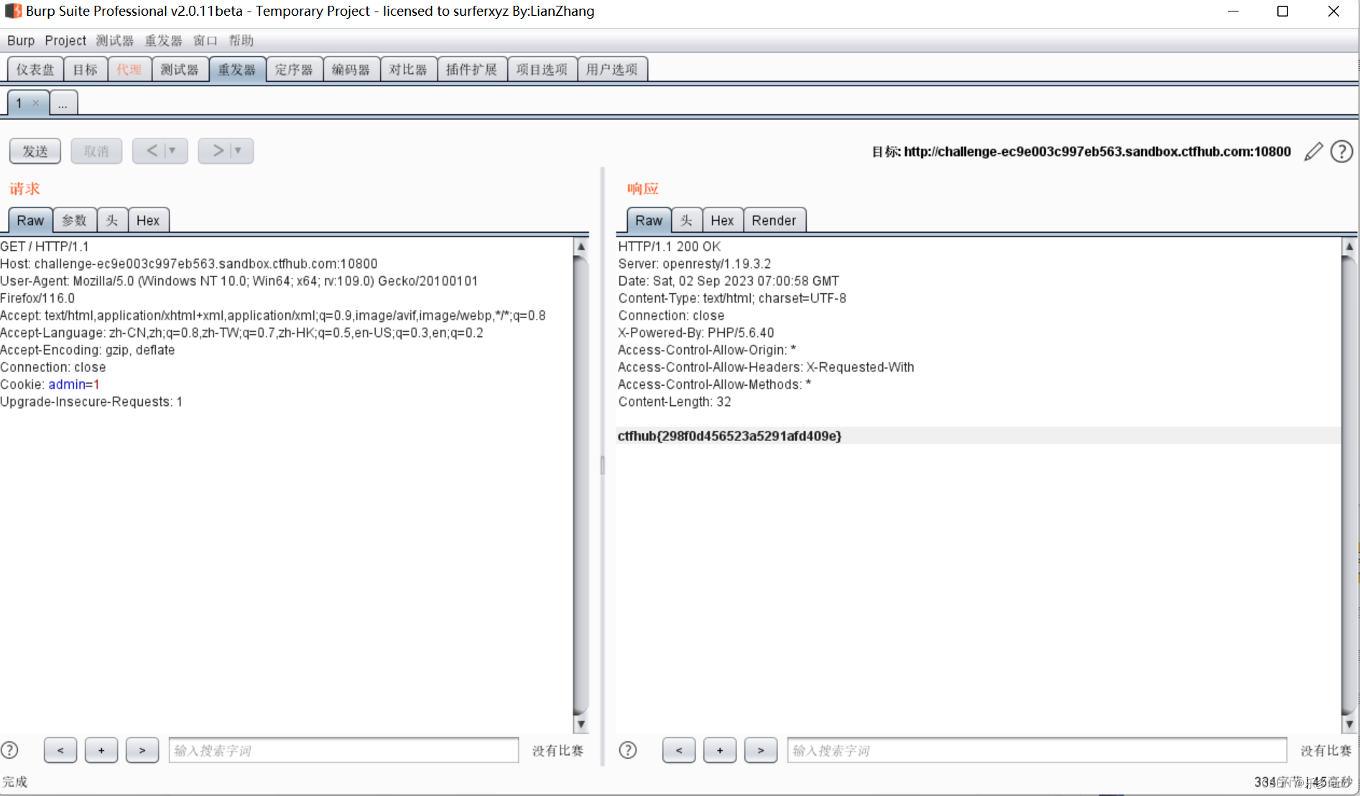The width and height of the screenshot is (1360, 796).
Task: Click response search next match button
Action: pos(761,750)
